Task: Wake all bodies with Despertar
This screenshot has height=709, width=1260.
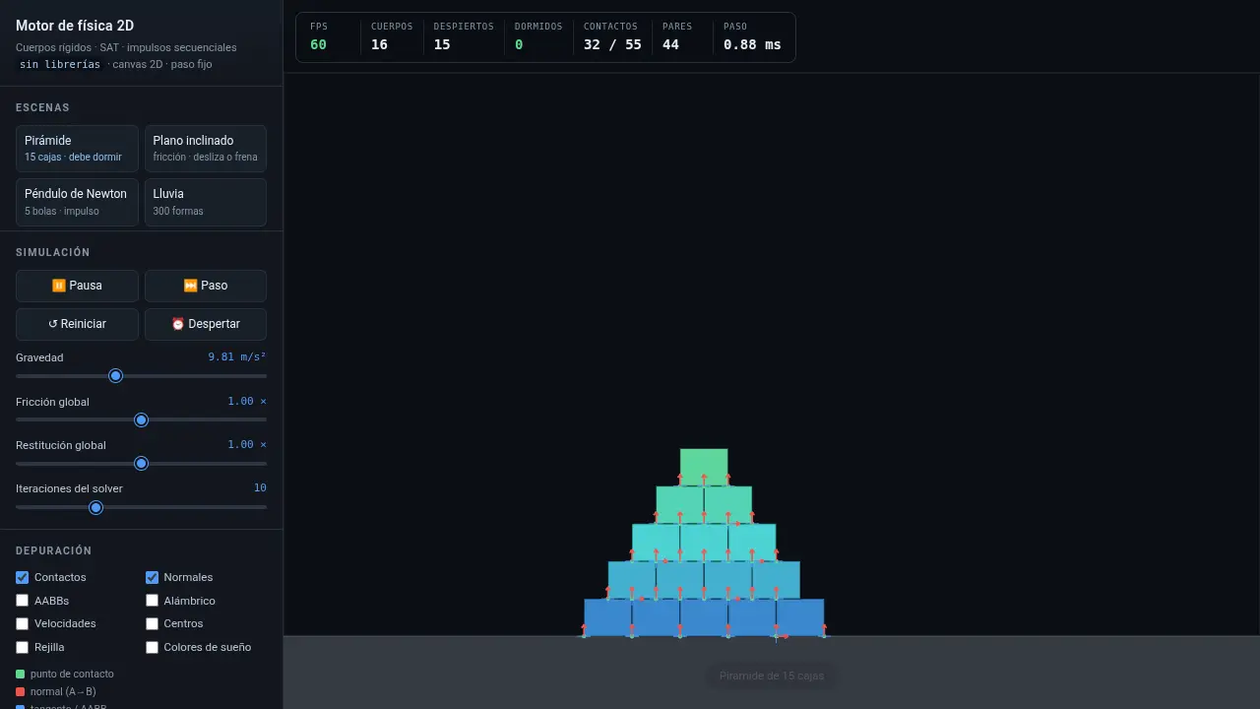Action: (x=206, y=324)
